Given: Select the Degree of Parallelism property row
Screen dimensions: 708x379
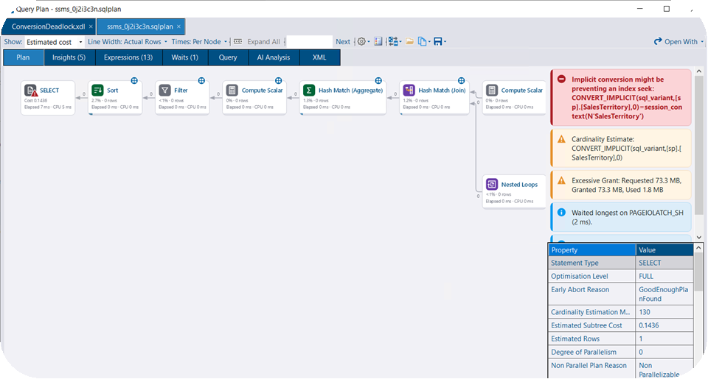Looking at the screenshot, I should [621, 352].
